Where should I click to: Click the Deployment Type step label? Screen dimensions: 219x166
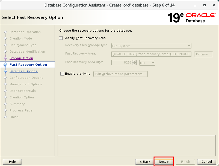[23, 45]
